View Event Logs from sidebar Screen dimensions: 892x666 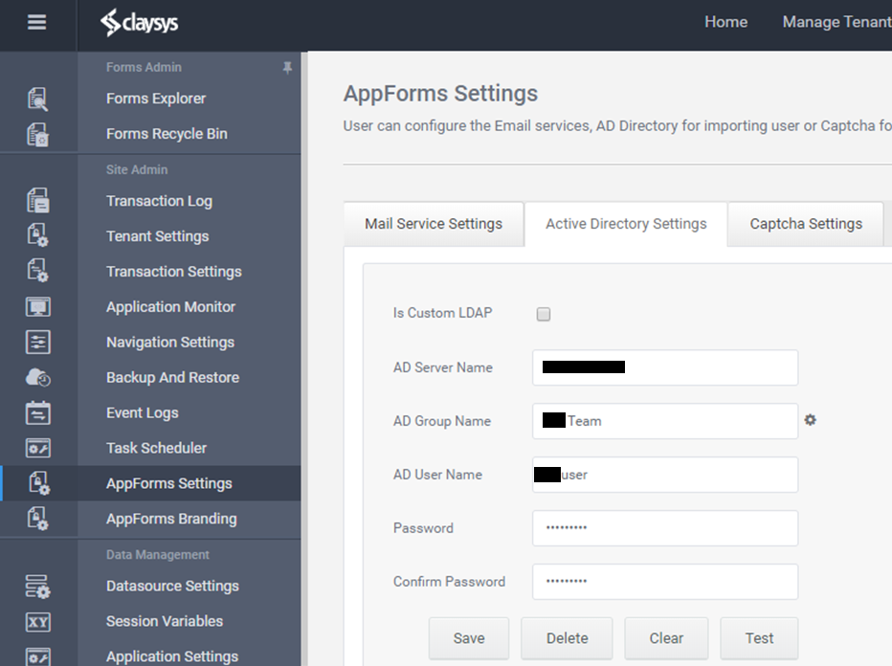(143, 412)
